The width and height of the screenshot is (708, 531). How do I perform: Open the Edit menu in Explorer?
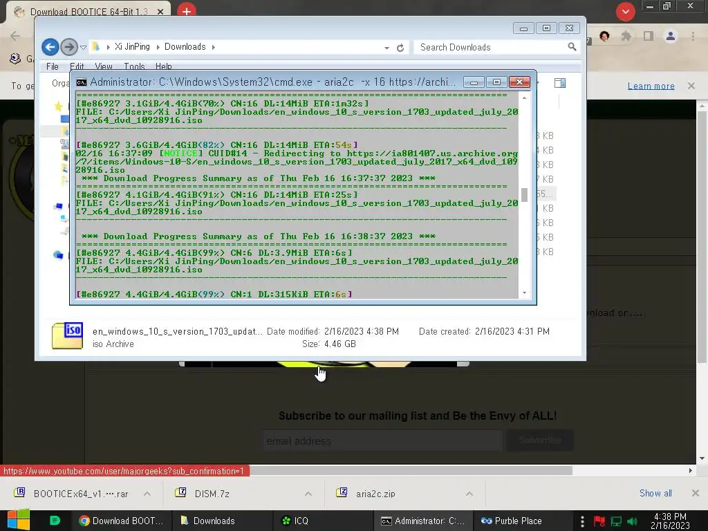[x=77, y=66]
